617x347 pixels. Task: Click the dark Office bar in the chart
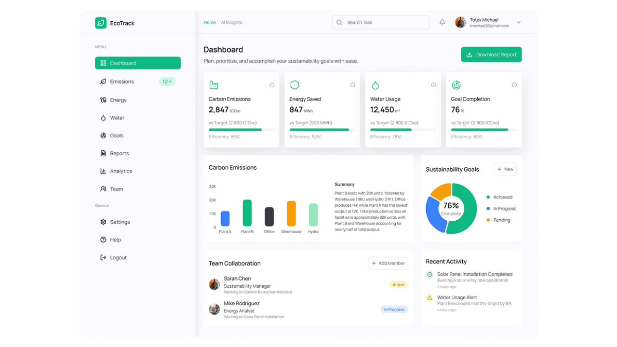pyautogui.click(x=269, y=217)
